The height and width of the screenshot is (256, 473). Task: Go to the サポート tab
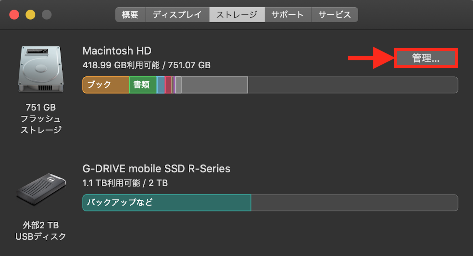288,15
